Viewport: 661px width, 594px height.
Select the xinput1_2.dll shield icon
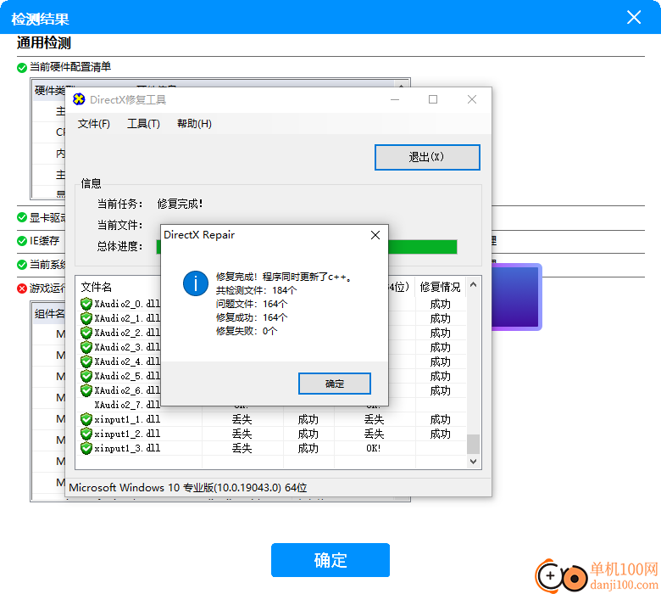coord(86,434)
